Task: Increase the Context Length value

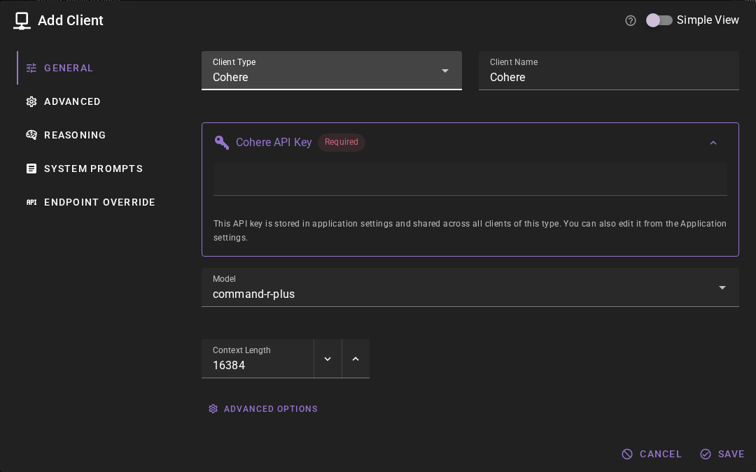Action: tap(356, 359)
